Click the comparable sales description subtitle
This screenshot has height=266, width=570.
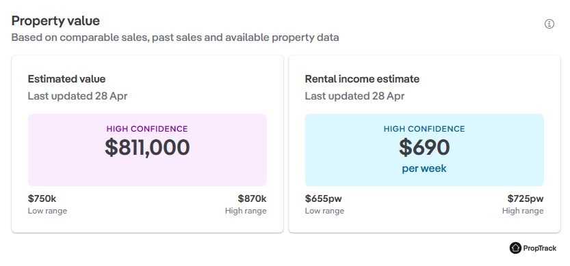pyautogui.click(x=175, y=38)
